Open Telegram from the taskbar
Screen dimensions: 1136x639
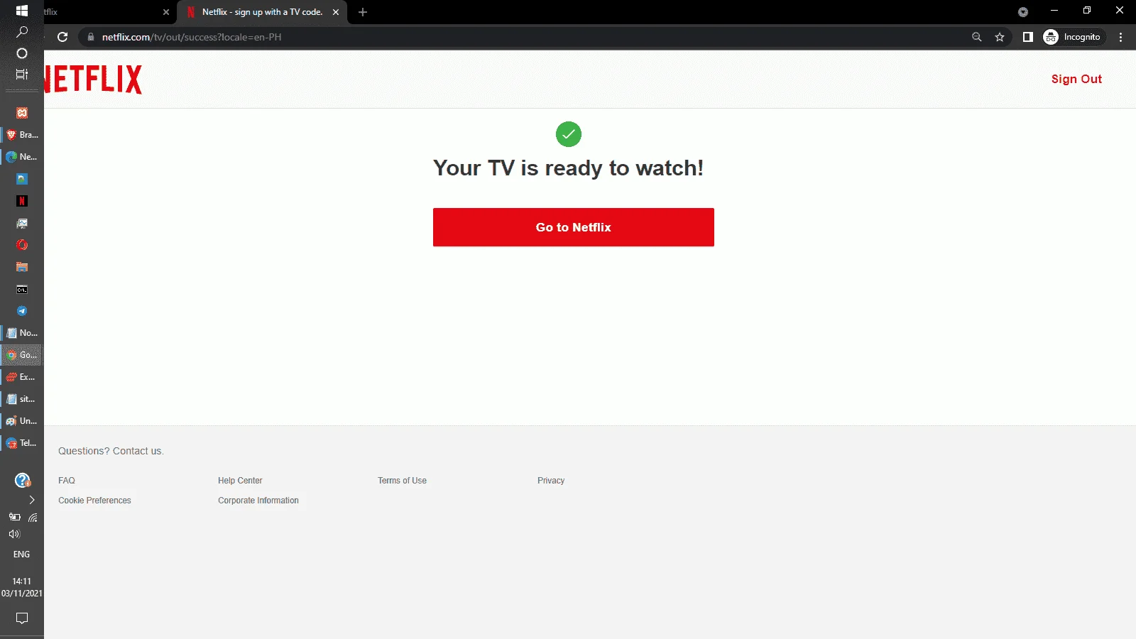tap(22, 311)
